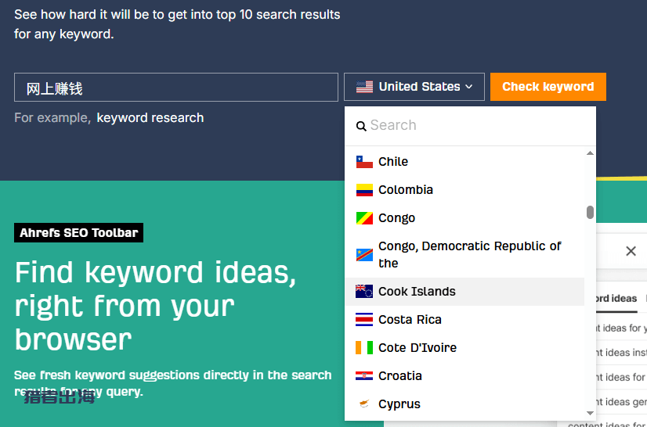Pick Congo, Democratic Republic of the

pos(468,254)
